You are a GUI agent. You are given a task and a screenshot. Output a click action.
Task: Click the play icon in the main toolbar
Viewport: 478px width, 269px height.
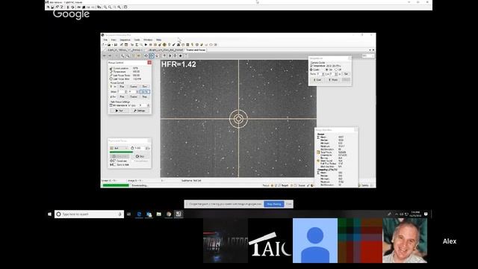coord(146,45)
